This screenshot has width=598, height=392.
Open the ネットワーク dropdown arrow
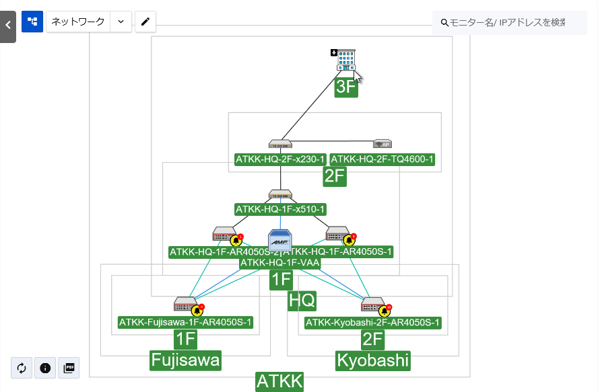(x=121, y=22)
